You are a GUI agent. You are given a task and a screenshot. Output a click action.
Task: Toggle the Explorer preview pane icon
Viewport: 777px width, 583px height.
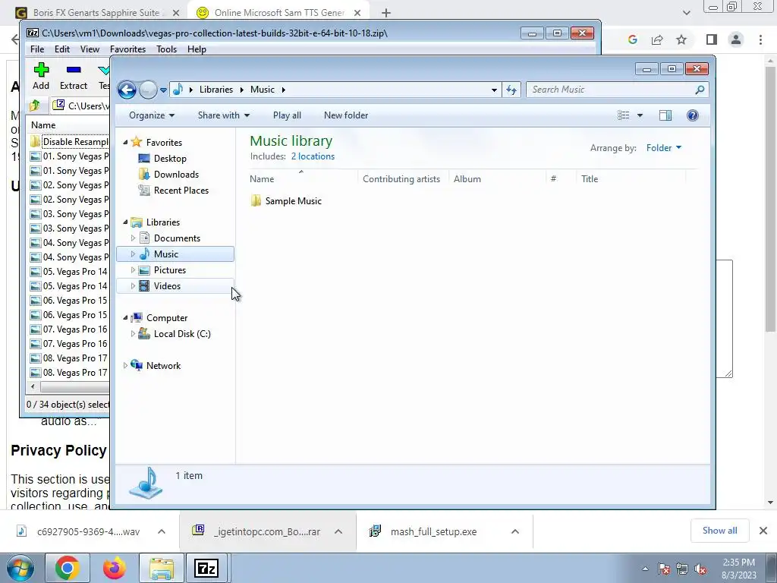(665, 115)
